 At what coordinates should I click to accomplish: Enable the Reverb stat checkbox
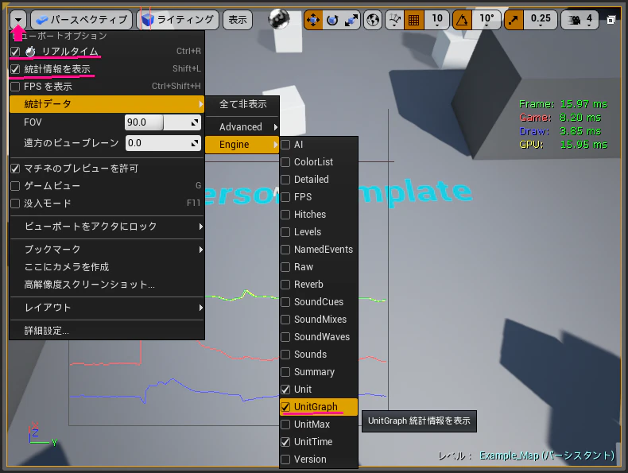[285, 285]
